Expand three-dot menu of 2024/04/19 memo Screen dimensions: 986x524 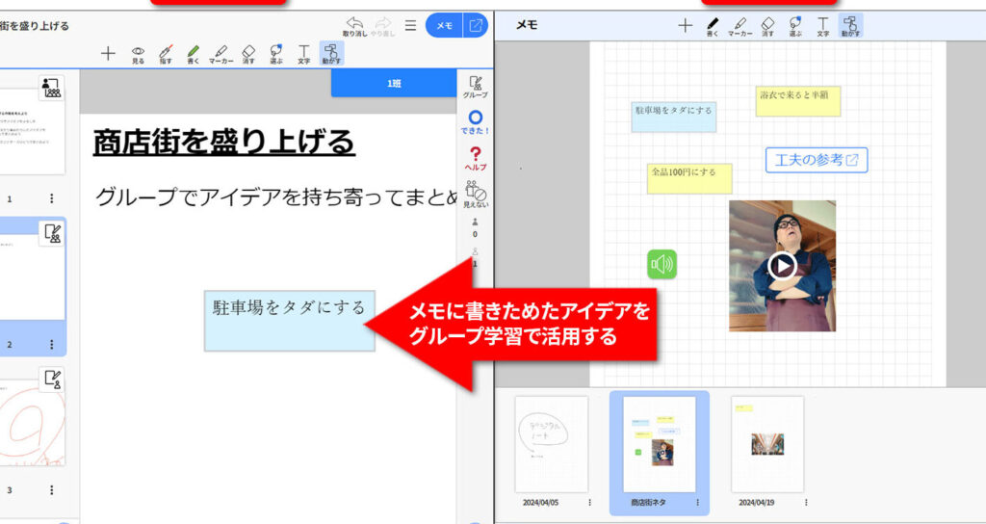805,503
